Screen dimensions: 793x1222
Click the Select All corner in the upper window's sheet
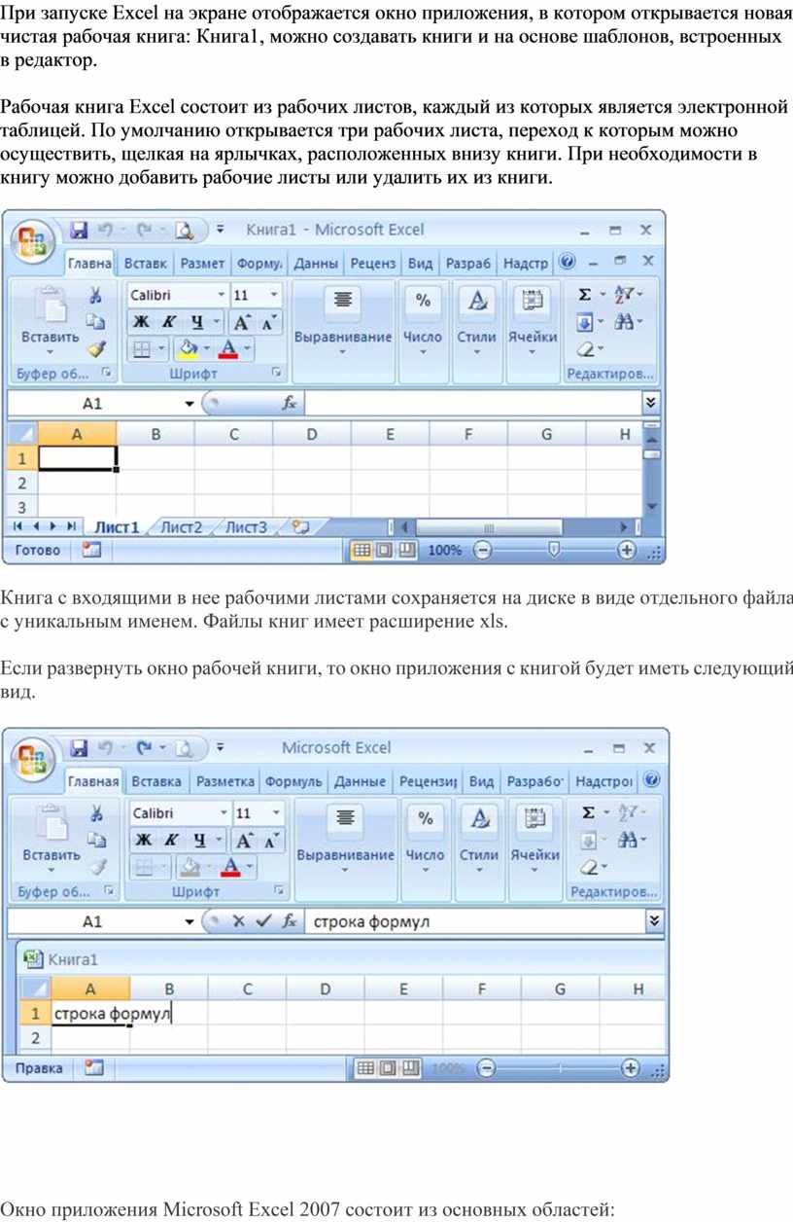(x=22, y=435)
